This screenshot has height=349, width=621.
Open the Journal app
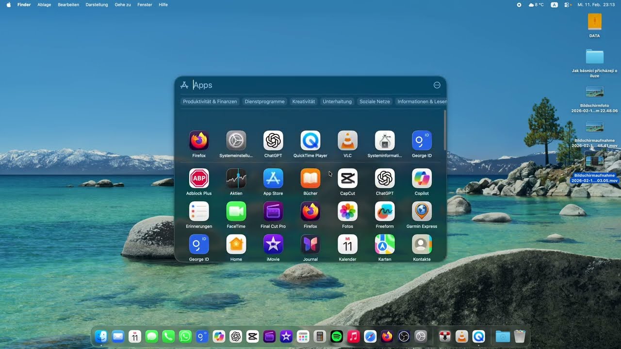(310, 244)
